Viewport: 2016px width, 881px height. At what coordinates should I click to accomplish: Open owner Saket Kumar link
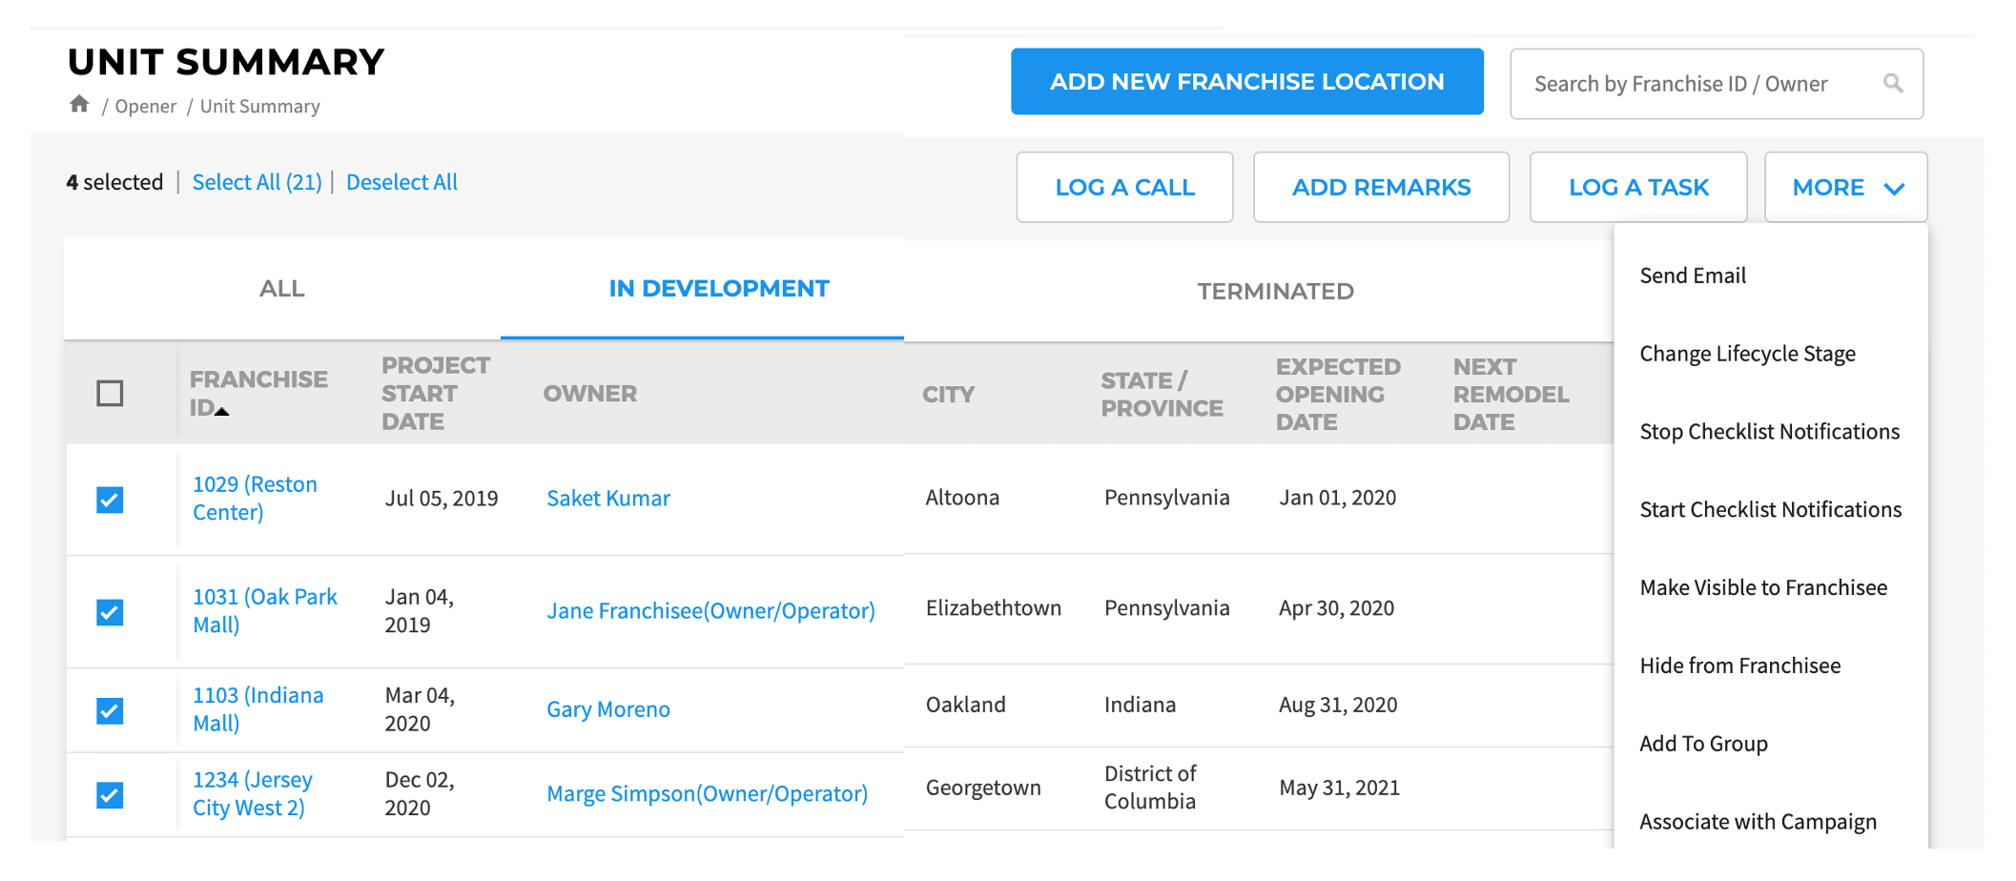pos(607,499)
